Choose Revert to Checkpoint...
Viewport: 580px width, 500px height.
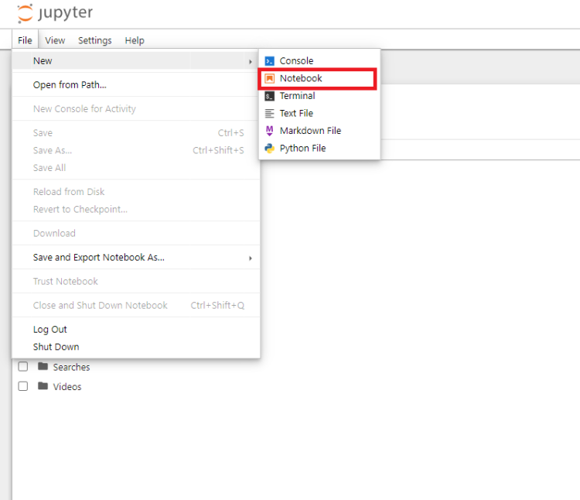click(x=136, y=209)
